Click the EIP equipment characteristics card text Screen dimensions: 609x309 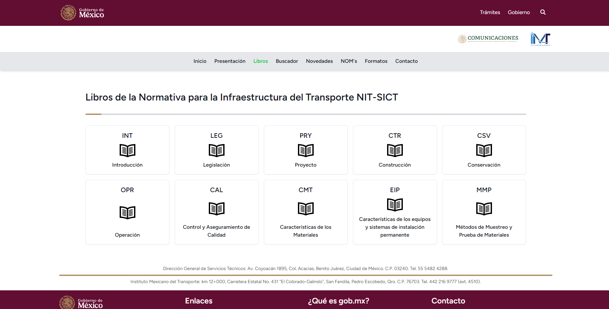click(395, 227)
